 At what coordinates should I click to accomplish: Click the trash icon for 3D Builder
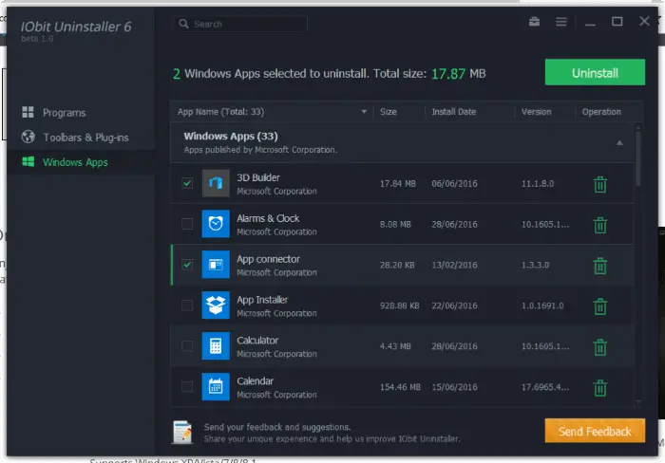pyautogui.click(x=600, y=184)
